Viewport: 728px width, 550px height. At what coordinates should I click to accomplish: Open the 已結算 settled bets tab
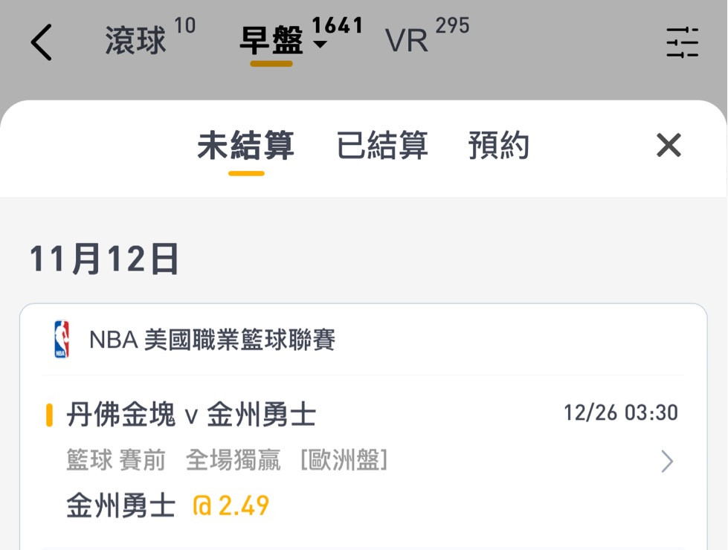[381, 145]
